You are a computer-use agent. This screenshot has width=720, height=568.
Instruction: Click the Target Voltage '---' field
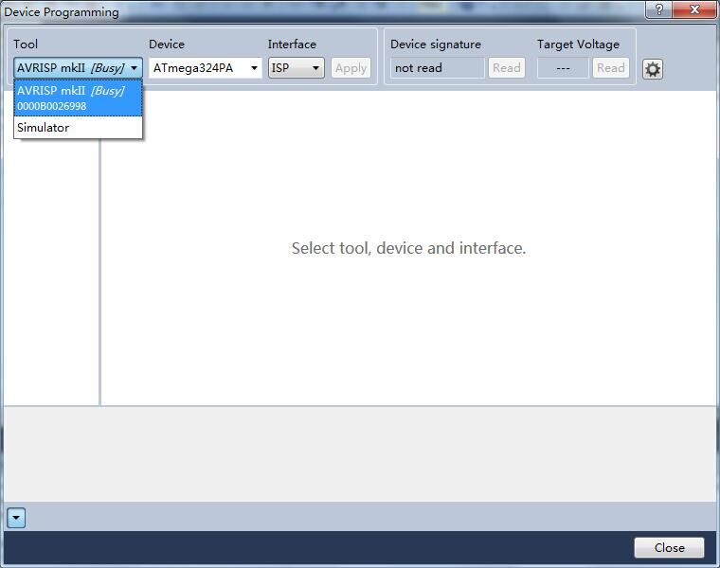(x=563, y=68)
